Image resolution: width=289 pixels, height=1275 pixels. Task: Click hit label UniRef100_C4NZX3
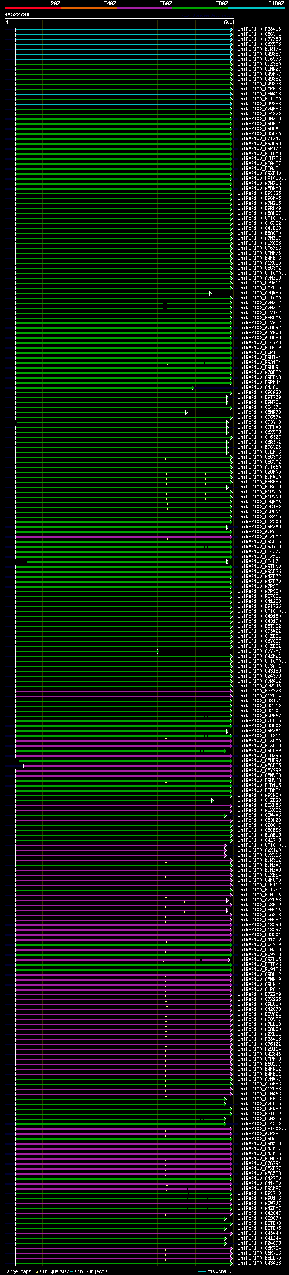click(259, 119)
